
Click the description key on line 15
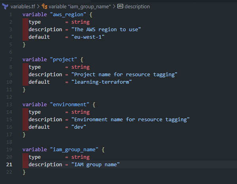click(45, 120)
